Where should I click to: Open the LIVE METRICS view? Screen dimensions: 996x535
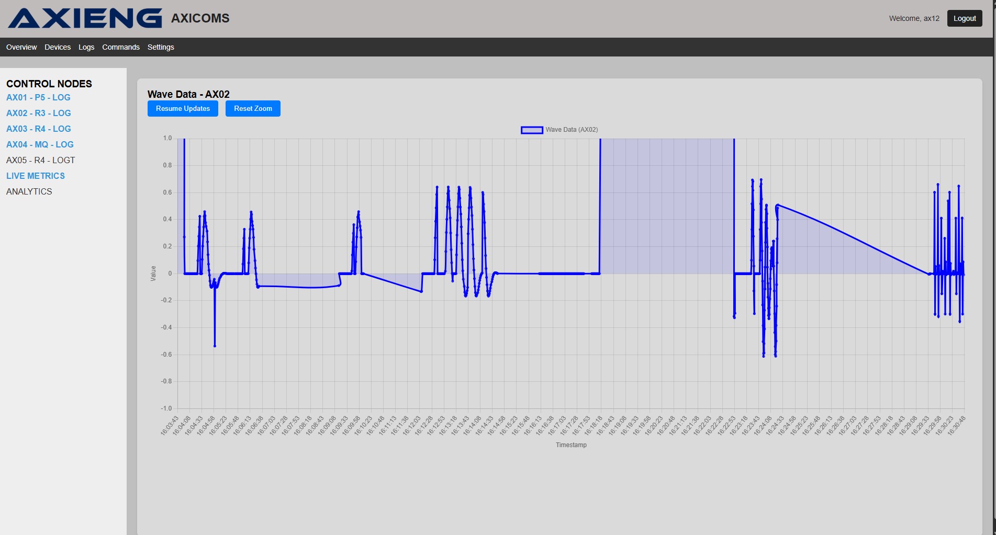click(x=35, y=176)
